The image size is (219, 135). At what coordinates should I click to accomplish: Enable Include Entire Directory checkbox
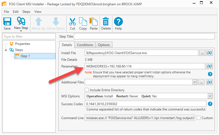(87, 90)
